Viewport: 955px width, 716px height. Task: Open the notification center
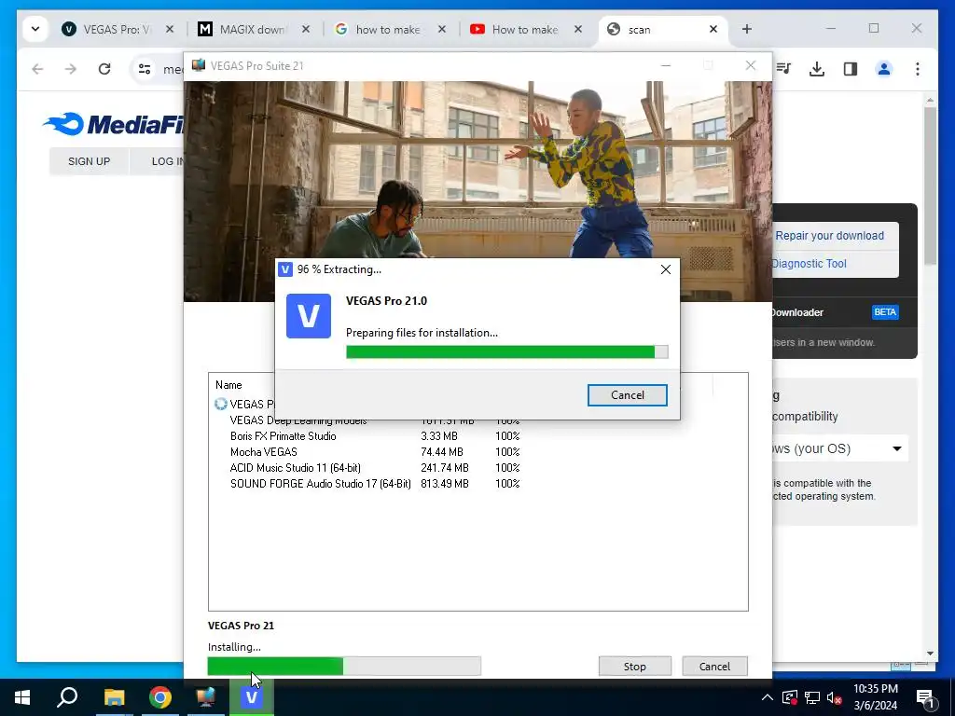(x=925, y=697)
